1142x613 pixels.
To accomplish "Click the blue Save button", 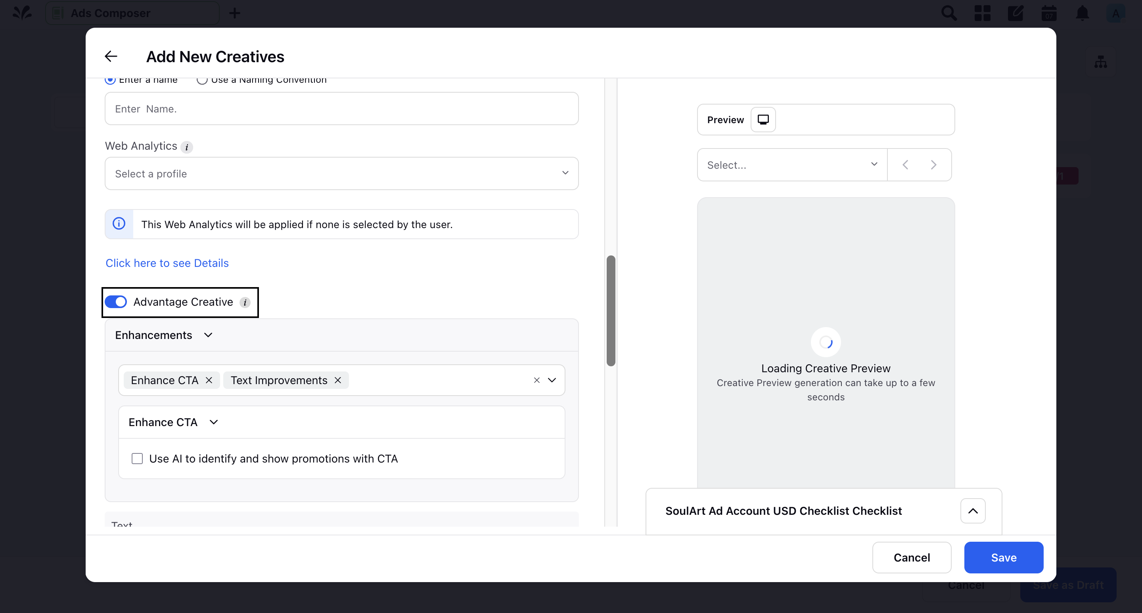I will (x=1003, y=557).
